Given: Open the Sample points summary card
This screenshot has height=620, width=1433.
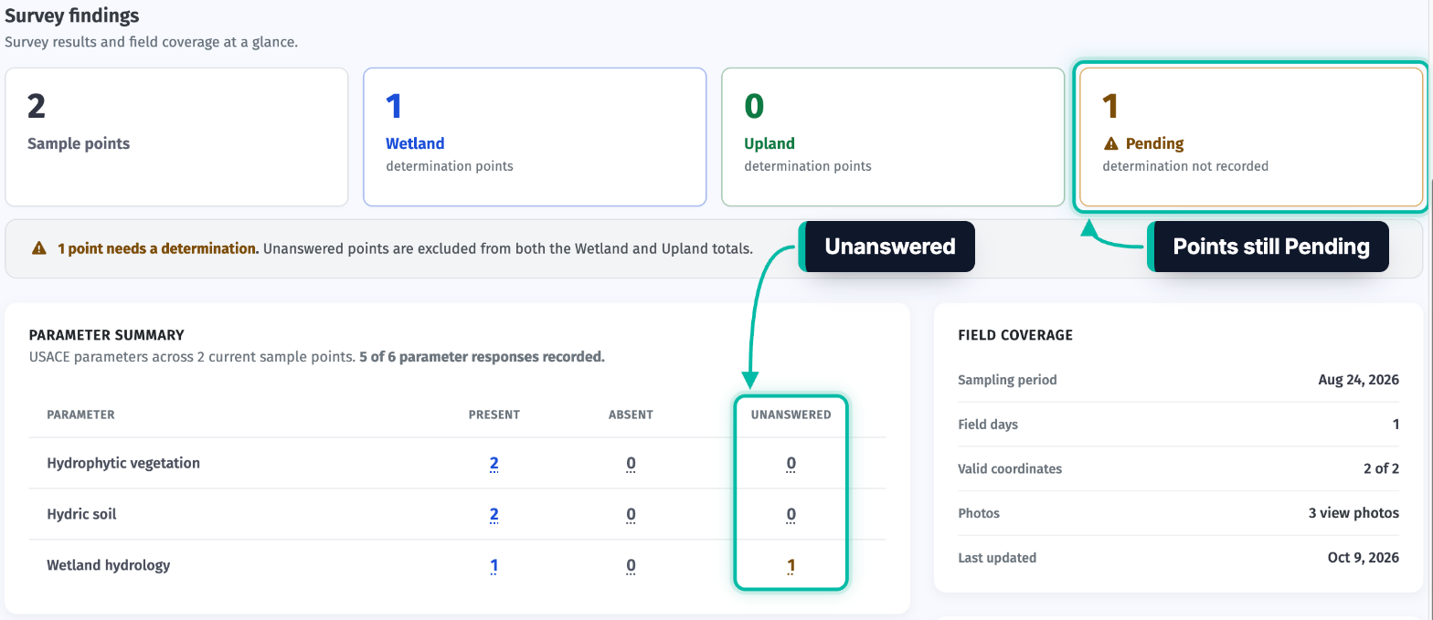Looking at the screenshot, I should [176, 137].
